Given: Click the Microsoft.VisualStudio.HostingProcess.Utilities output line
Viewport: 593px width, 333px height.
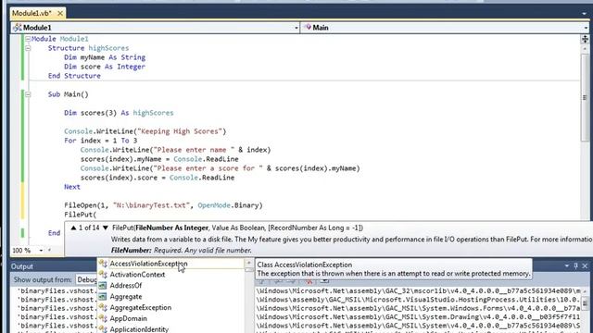Looking at the screenshot, I should [418, 300].
